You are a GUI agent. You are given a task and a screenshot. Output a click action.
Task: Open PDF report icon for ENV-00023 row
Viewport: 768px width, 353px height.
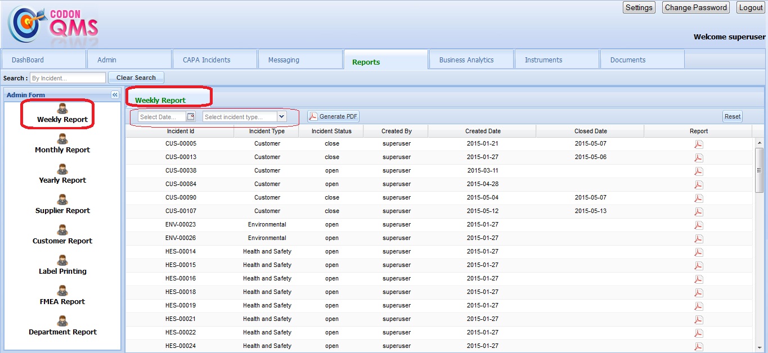coord(698,225)
